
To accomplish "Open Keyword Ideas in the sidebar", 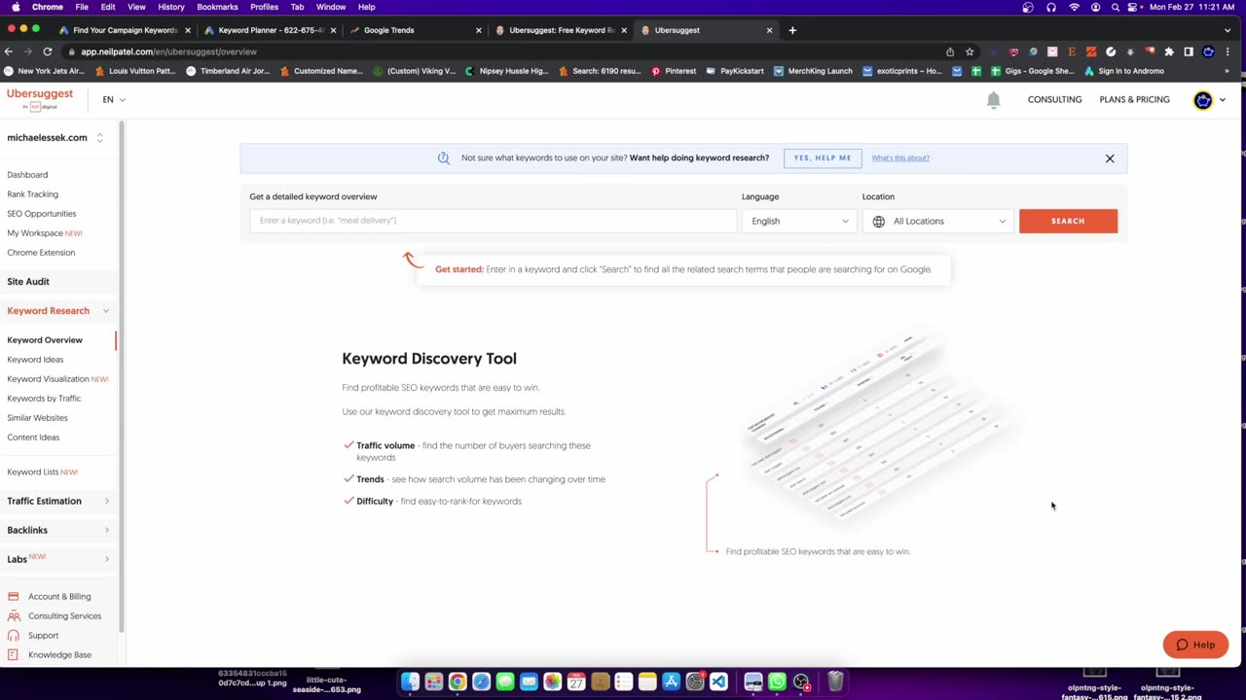I will (35, 360).
